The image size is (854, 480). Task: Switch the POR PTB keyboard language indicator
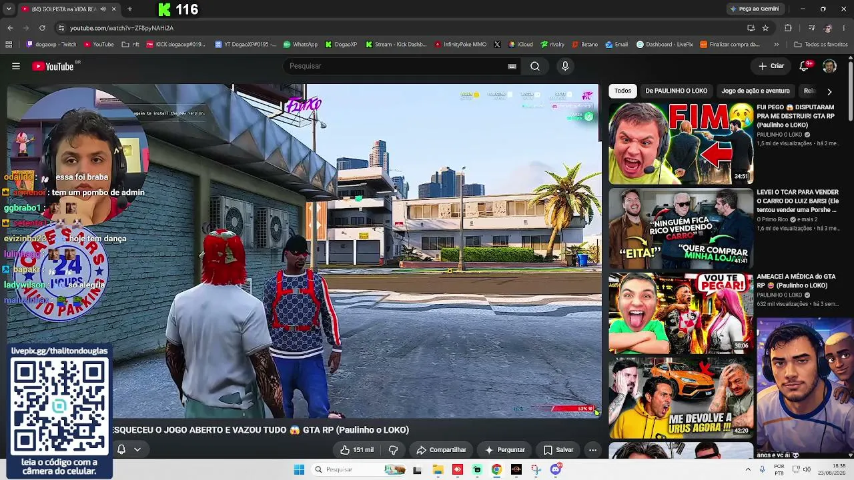(779, 469)
